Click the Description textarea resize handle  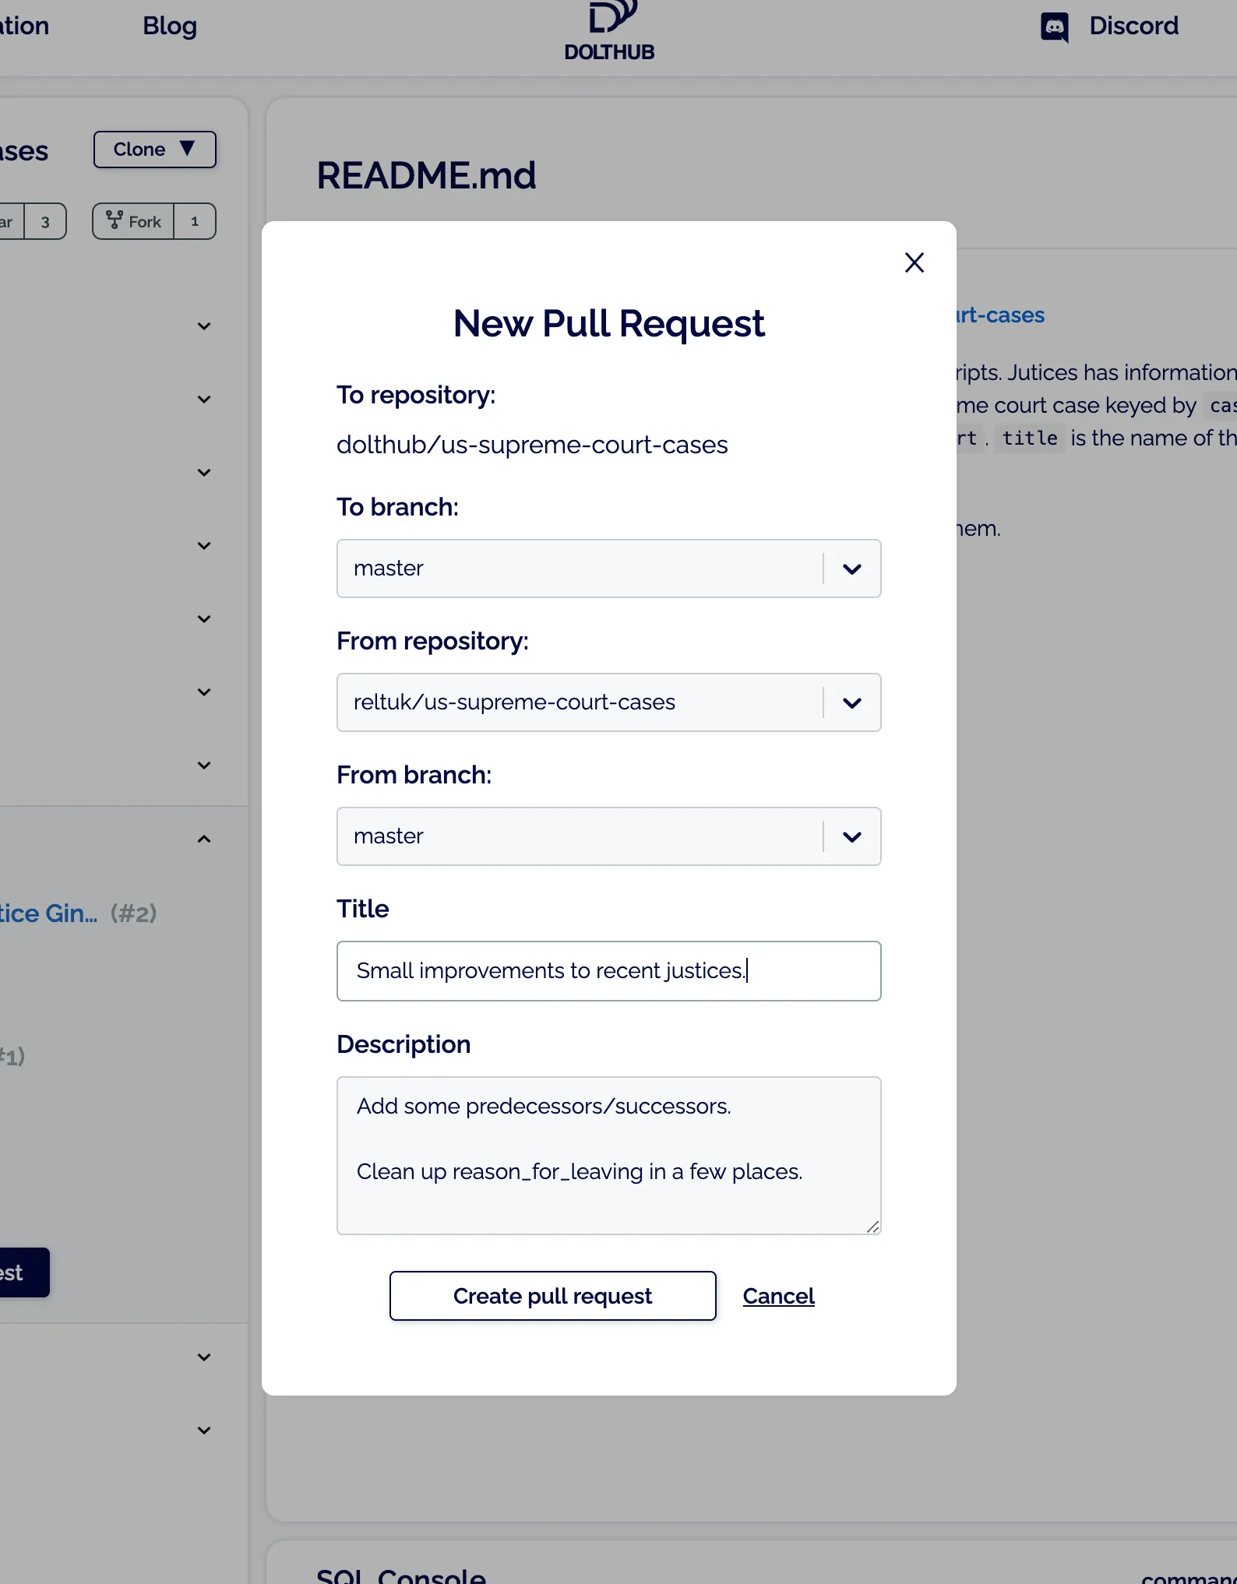point(872,1224)
